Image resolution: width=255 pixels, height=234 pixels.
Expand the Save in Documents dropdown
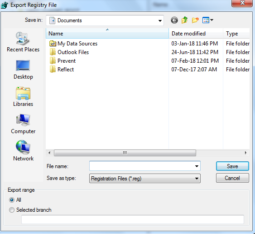pyautogui.click(x=160, y=20)
